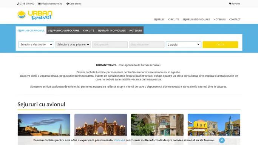Open the Hoteluri search tab
258x145 pixels.
[135, 31]
